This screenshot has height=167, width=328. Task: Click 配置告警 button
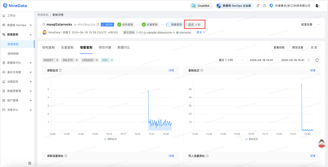pyautogui.click(x=307, y=25)
